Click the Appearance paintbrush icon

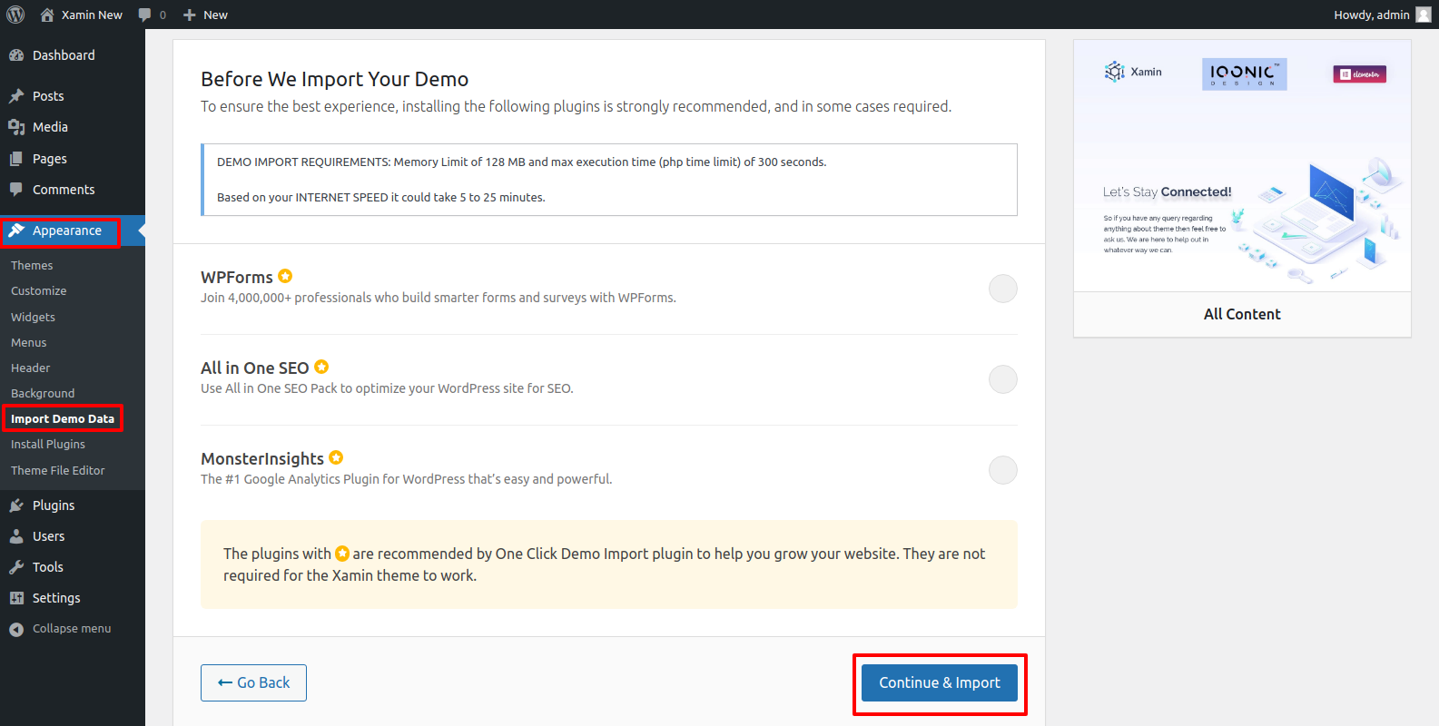(16, 231)
